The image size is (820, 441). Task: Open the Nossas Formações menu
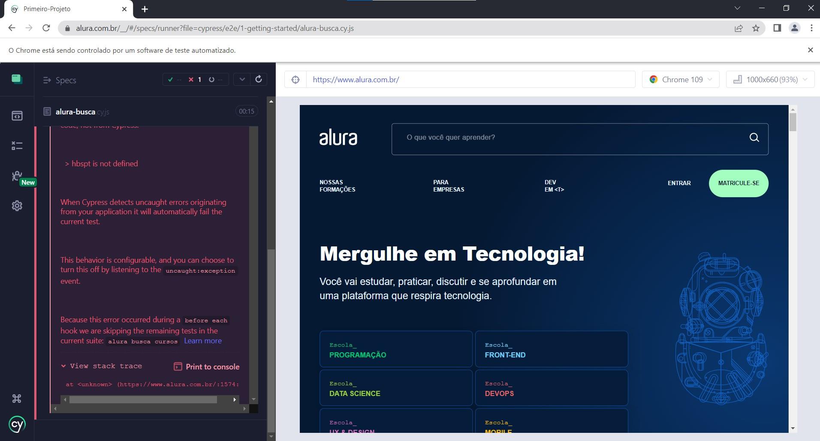pos(337,186)
